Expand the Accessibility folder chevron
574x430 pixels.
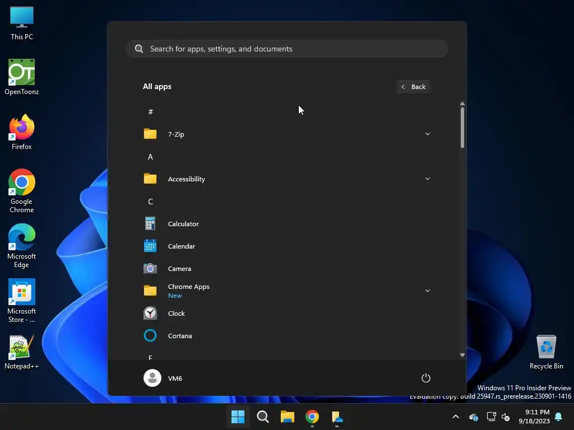pyautogui.click(x=427, y=179)
